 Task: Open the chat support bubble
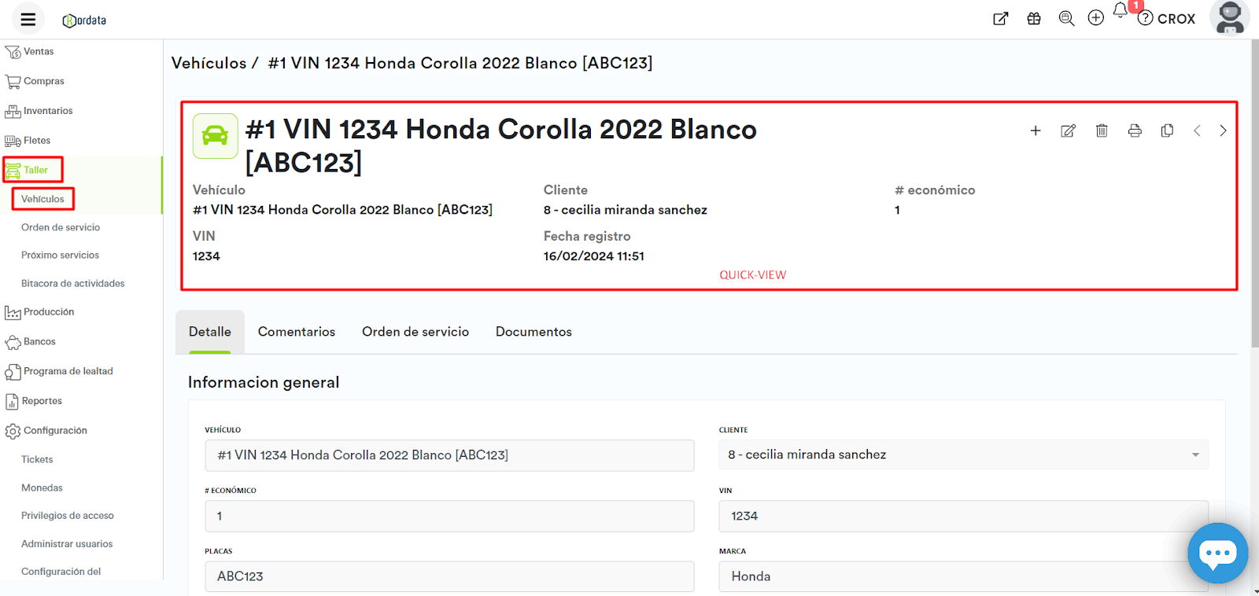coord(1217,553)
